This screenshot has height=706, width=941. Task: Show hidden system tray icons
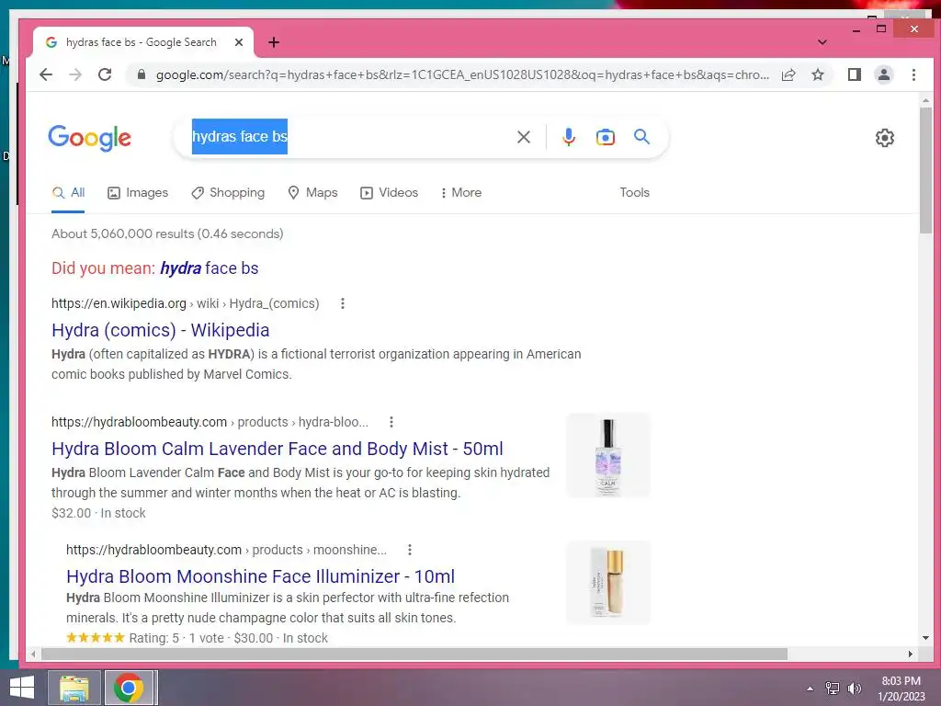pyautogui.click(x=811, y=689)
